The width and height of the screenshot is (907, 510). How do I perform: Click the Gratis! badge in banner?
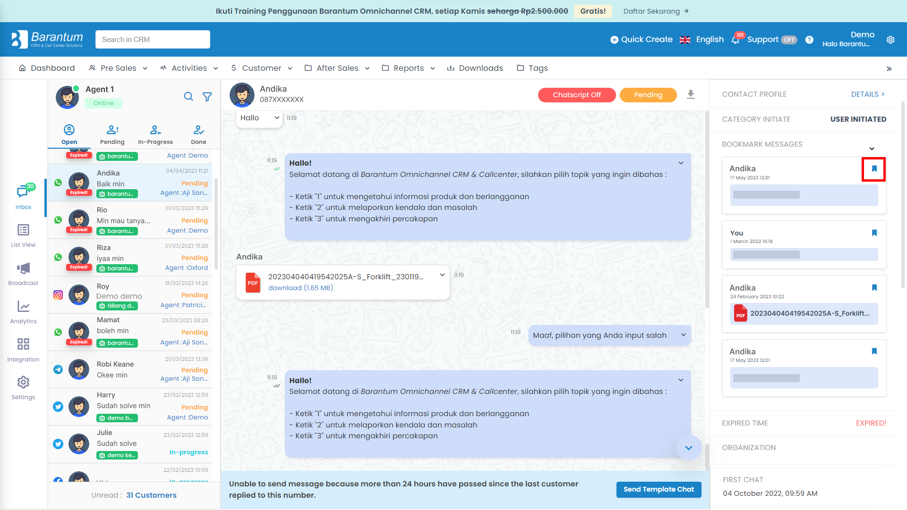click(x=593, y=11)
